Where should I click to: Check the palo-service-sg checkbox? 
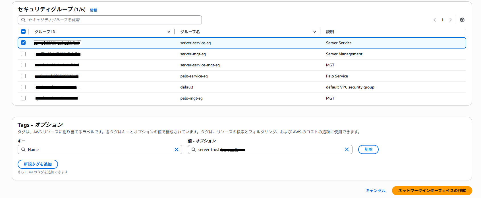(x=23, y=76)
